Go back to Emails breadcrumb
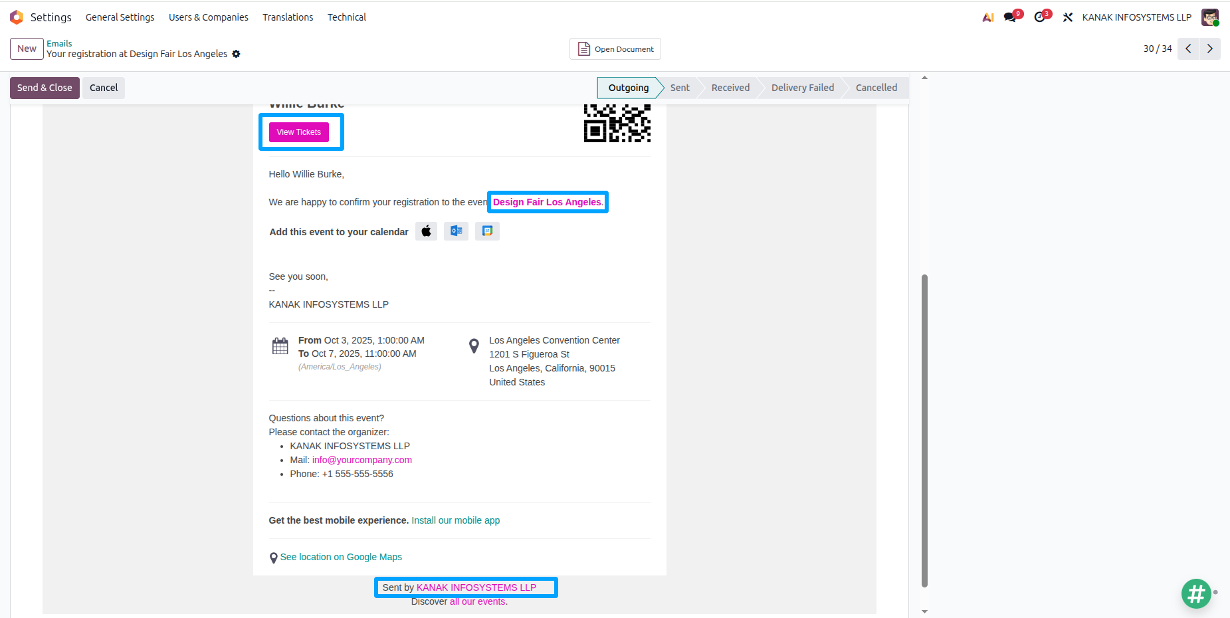Viewport: 1230px width, 618px height. [x=59, y=43]
